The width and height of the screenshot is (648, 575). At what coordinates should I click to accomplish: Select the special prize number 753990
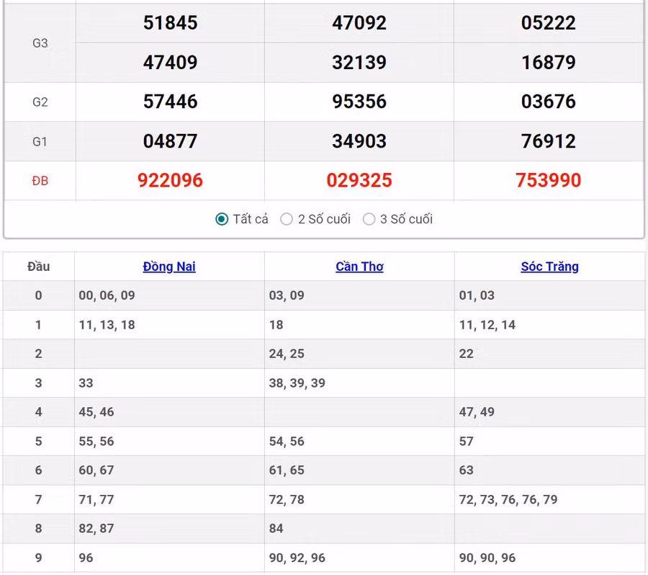click(x=549, y=180)
